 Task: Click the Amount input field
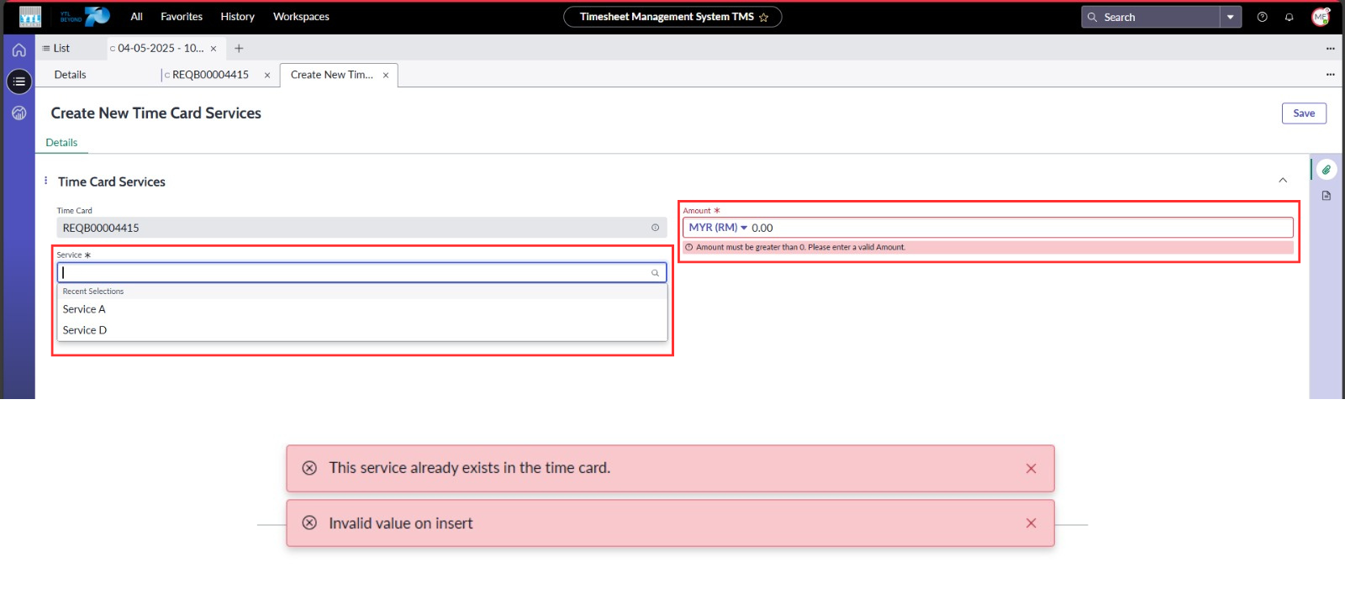[x=1017, y=228]
